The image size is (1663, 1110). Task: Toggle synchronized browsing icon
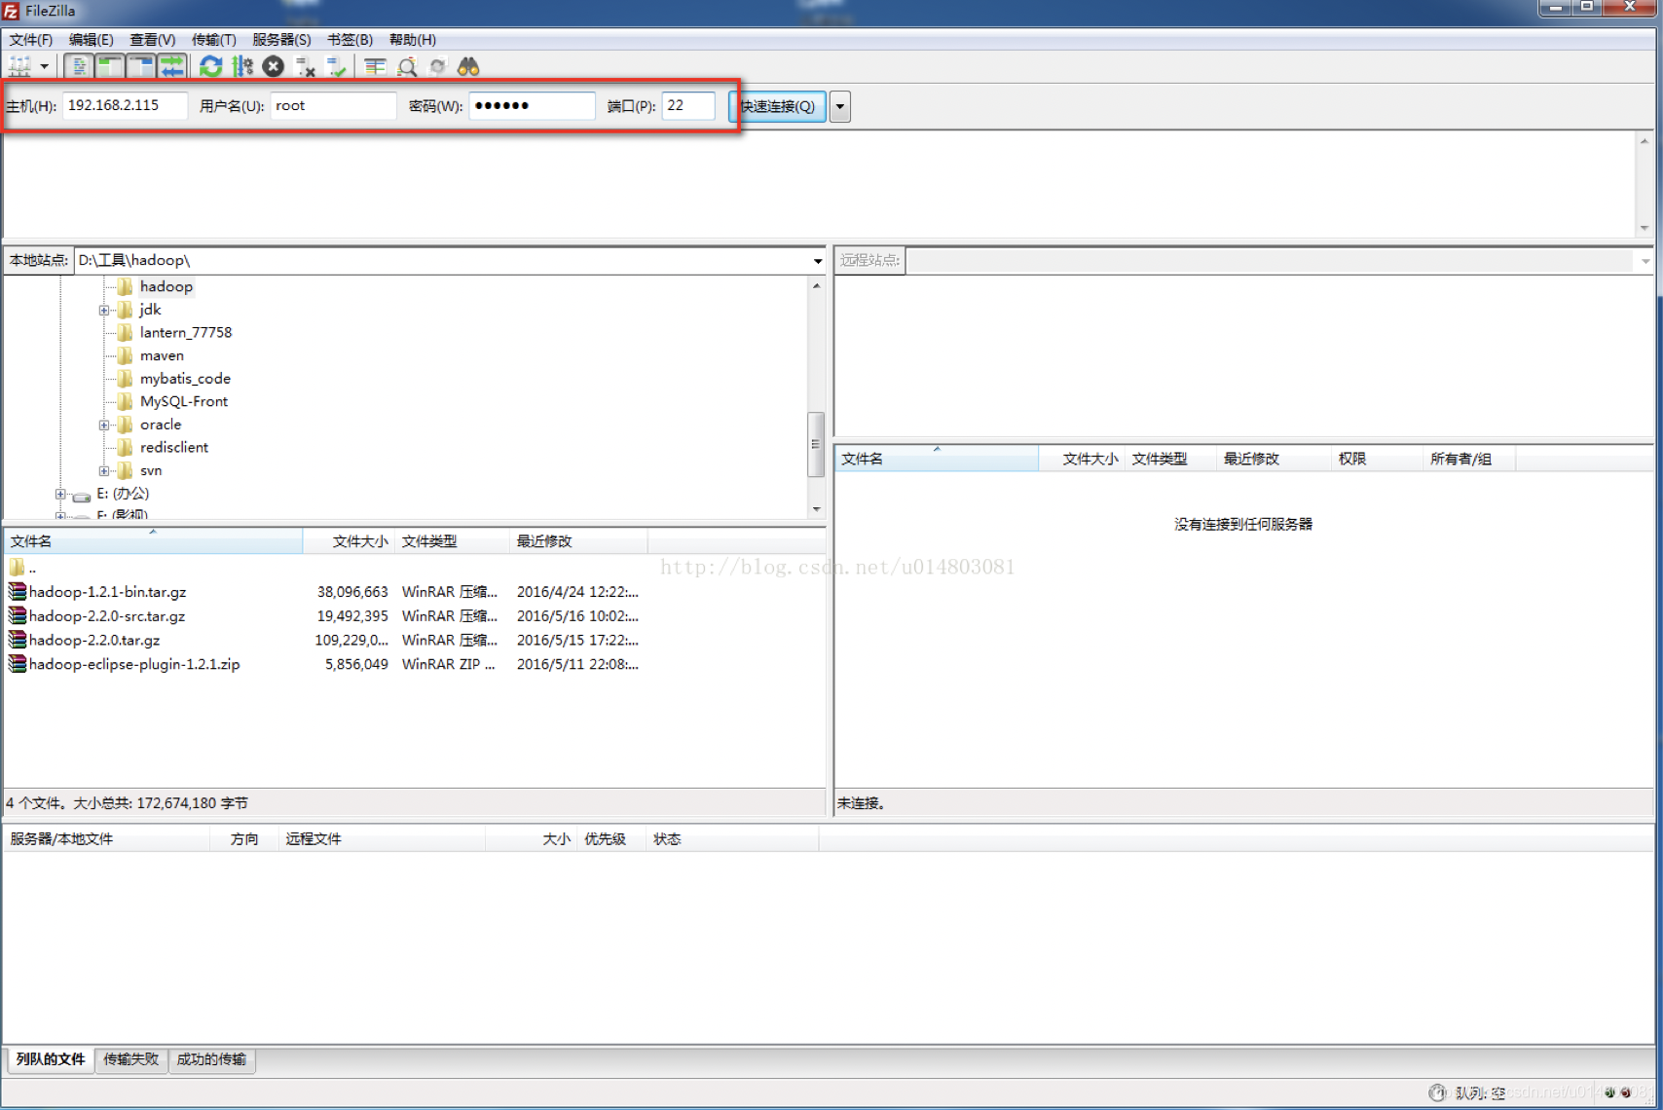pyautogui.click(x=438, y=66)
